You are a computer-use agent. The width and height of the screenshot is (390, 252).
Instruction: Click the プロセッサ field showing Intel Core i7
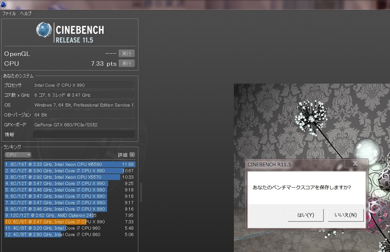(x=84, y=85)
